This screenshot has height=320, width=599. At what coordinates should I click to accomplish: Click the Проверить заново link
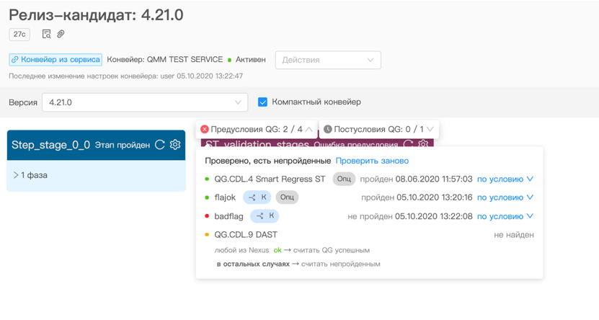(x=372, y=161)
